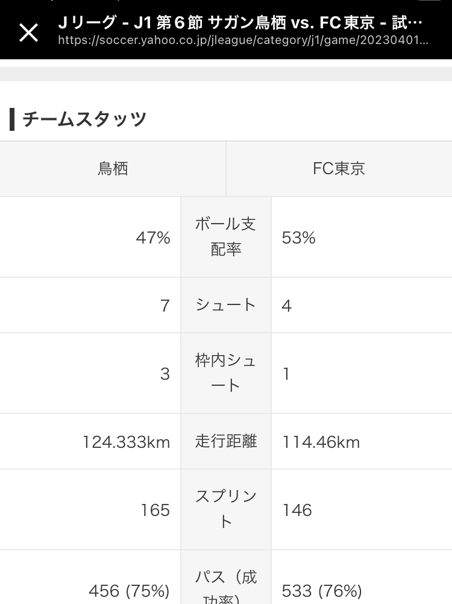Tap the 鳥栖 team column header
This screenshot has width=452, height=604.
[x=113, y=169]
